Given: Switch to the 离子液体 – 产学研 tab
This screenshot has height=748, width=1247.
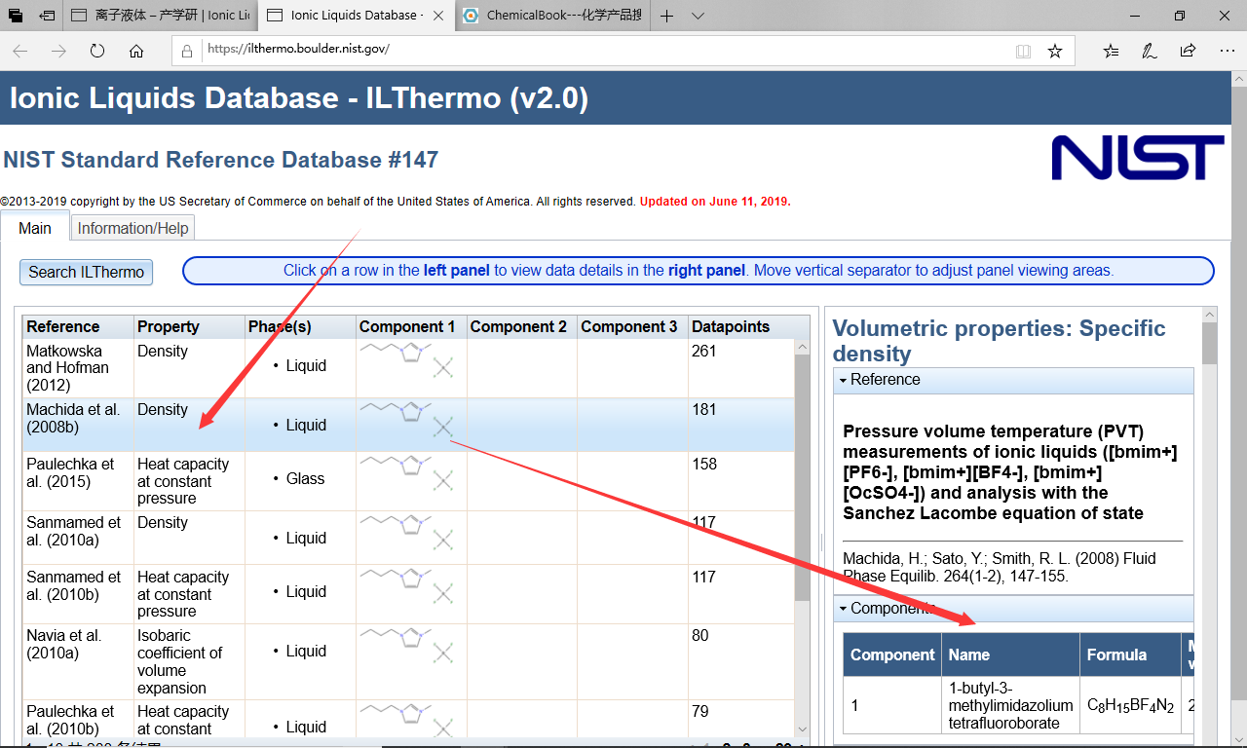Looking at the screenshot, I should coord(161,16).
